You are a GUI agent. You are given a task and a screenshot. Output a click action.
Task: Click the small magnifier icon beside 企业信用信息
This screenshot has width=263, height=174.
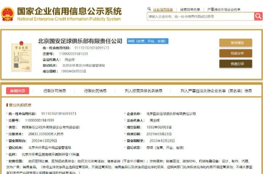(x=149, y=9)
